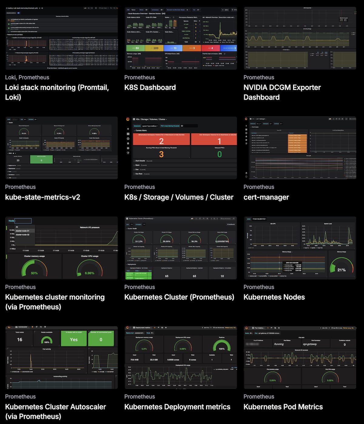The width and height of the screenshot is (364, 424).
Task: Open the Kubernetes Nodes dashboard thumbnail
Action: [300, 248]
